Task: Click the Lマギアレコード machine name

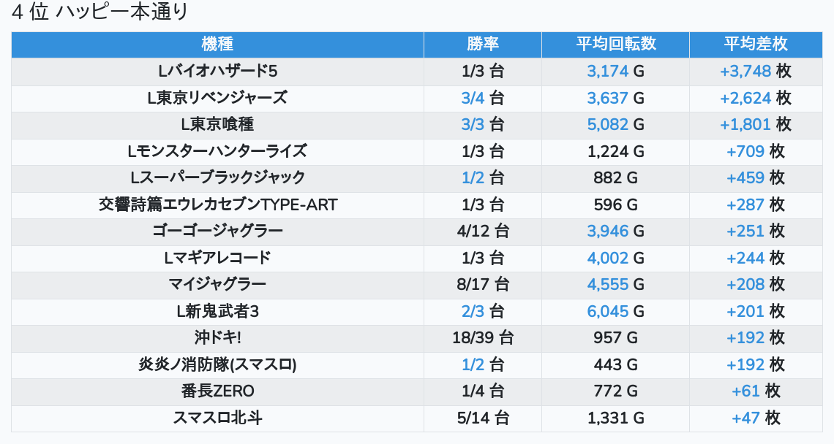Action: (x=217, y=258)
